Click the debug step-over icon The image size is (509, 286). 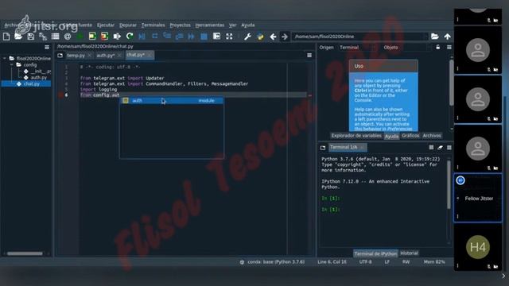(x=154, y=36)
